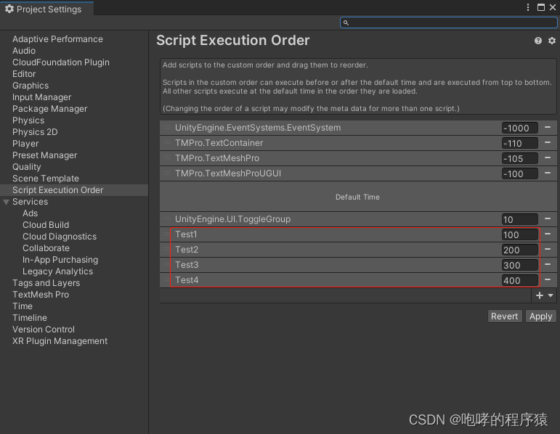Edit the Test3 order value 300
The height and width of the screenshot is (434, 560).
coord(519,265)
